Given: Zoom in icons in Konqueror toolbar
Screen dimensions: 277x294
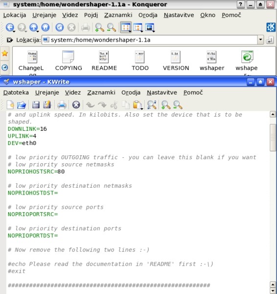Looking at the screenshot, I should pyautogui.click(x=100, y=27).
